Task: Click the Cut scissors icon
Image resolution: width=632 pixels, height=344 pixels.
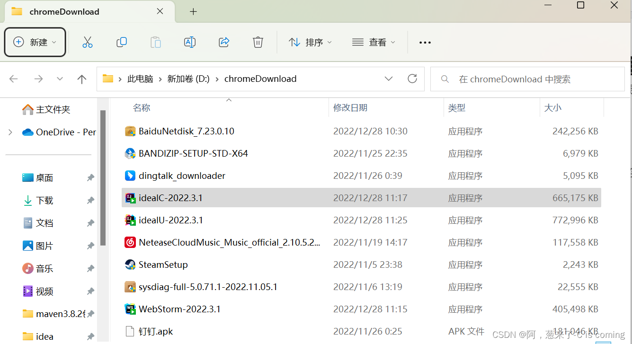Action: coord(88,42)
